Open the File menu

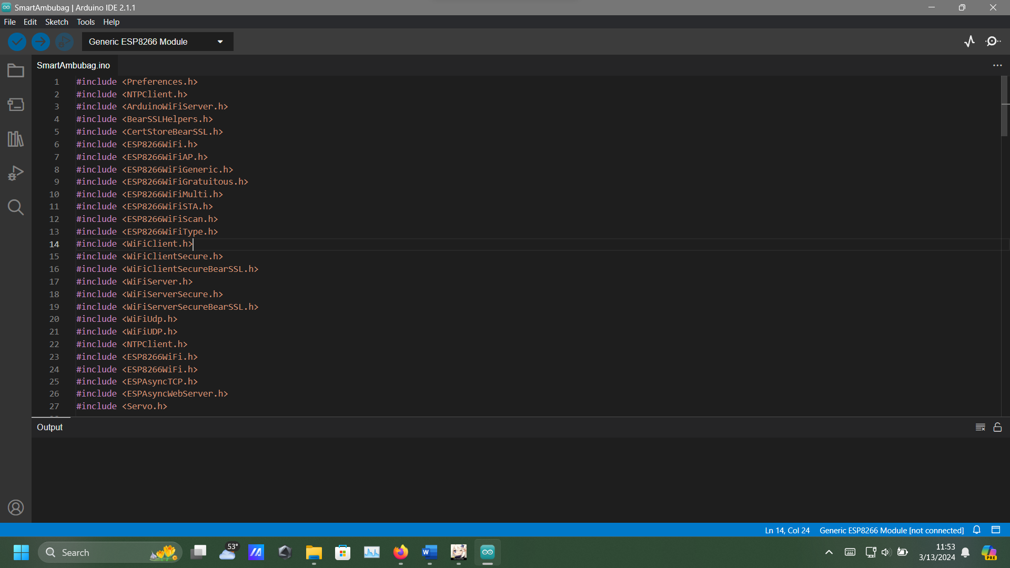click(9, 22)
